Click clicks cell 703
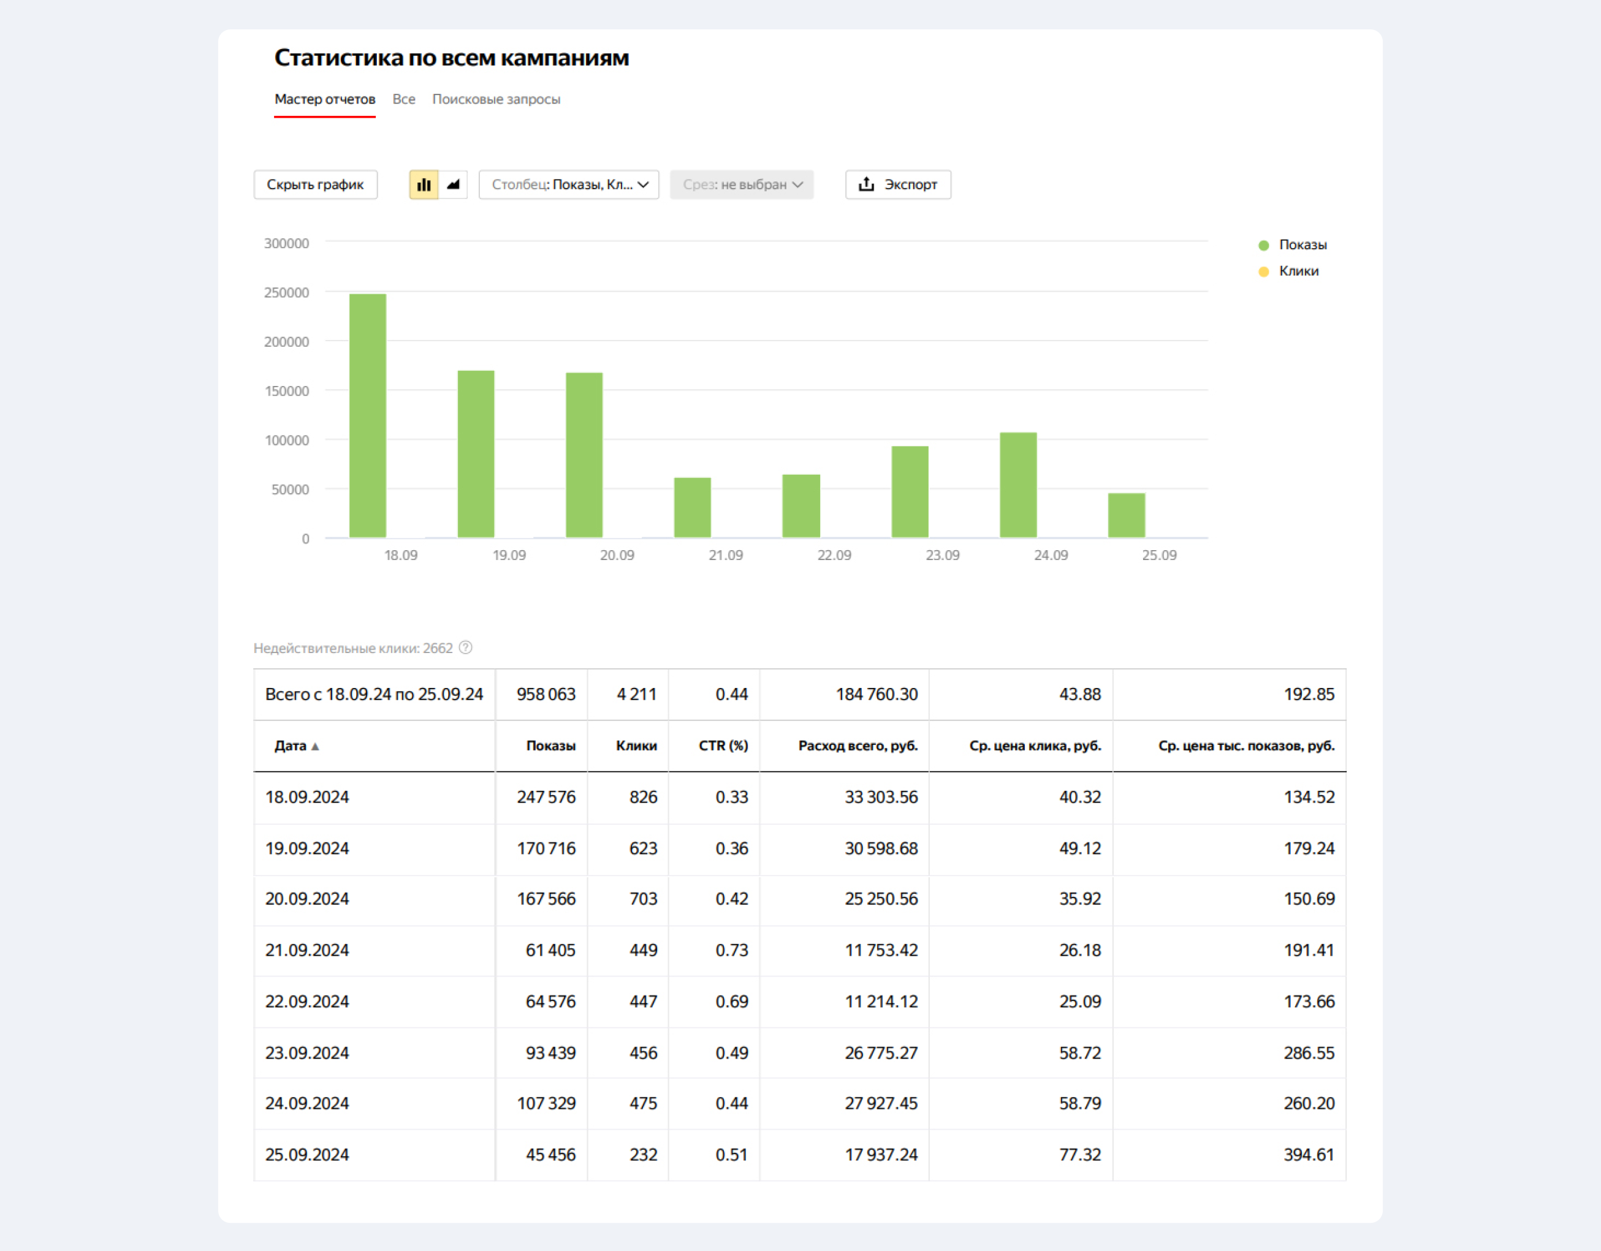 click(644, 899)
